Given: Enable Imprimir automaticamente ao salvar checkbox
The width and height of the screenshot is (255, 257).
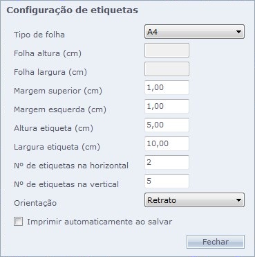Looking at the screenshot, I should 18,222.
